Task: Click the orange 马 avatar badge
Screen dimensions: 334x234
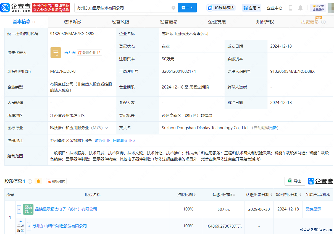Action: click(x=56, y=53)
